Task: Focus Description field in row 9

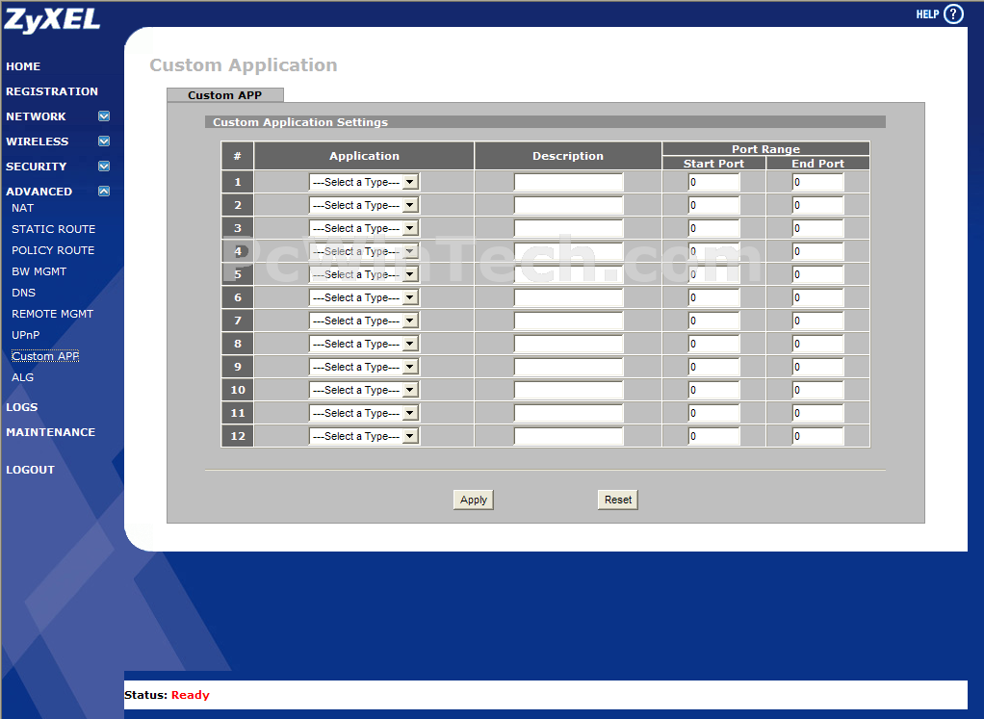Action: 569,367
